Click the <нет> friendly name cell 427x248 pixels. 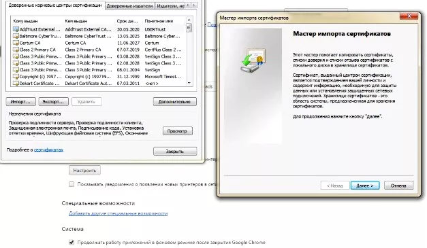[152, 84]
